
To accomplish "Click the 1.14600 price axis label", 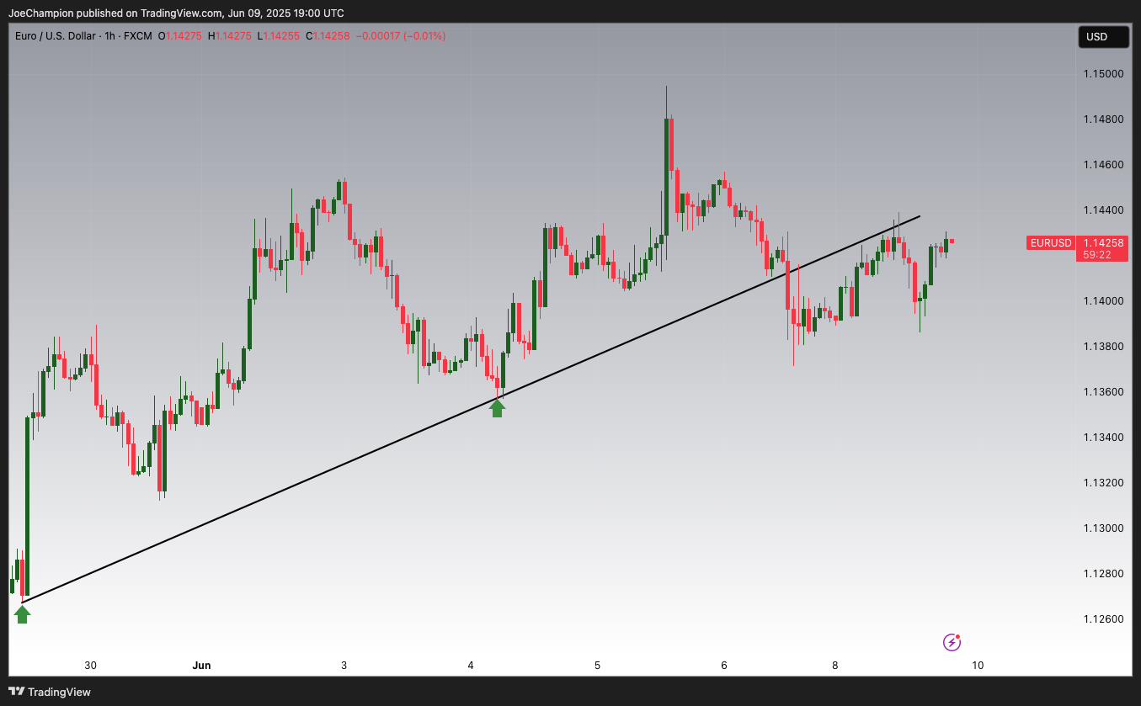I will coord(1102,165).
